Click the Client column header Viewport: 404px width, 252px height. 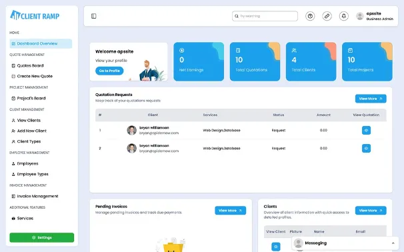pyautogui.click(x=153, y=115)
